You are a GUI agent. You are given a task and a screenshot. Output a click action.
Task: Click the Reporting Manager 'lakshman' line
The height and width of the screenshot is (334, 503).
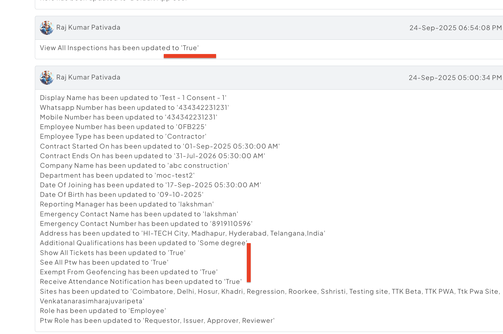coord(127,204)
